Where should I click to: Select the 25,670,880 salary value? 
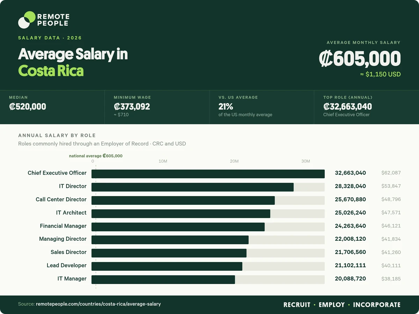[x=350, y=200]
